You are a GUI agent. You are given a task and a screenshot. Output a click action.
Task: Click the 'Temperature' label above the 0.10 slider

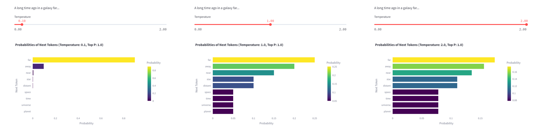[23, 17]
